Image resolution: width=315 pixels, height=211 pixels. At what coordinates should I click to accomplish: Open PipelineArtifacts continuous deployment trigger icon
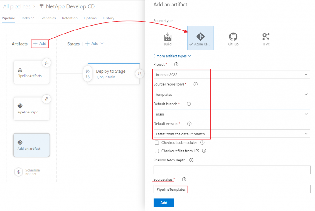(x=46, y=63)
